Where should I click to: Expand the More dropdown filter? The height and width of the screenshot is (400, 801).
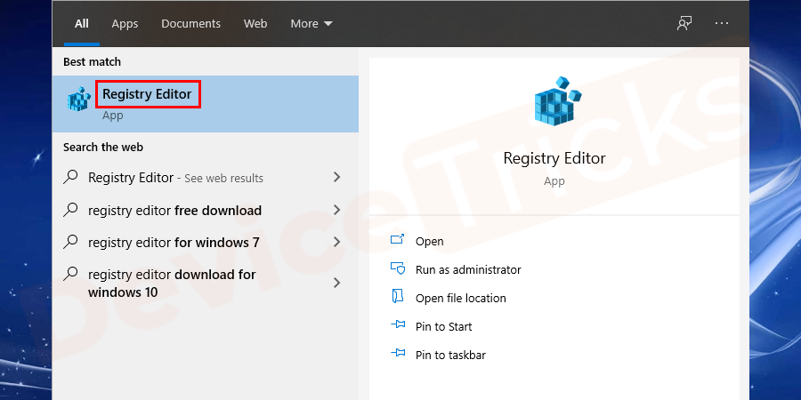(x=311, y=24)
